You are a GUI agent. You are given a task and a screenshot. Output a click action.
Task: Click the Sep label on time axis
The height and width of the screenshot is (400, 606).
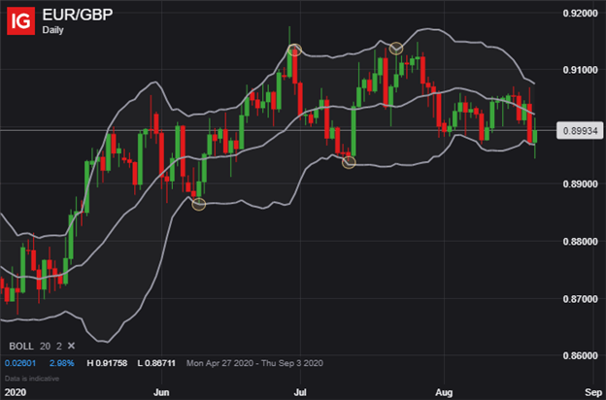[x=593, y=392]
